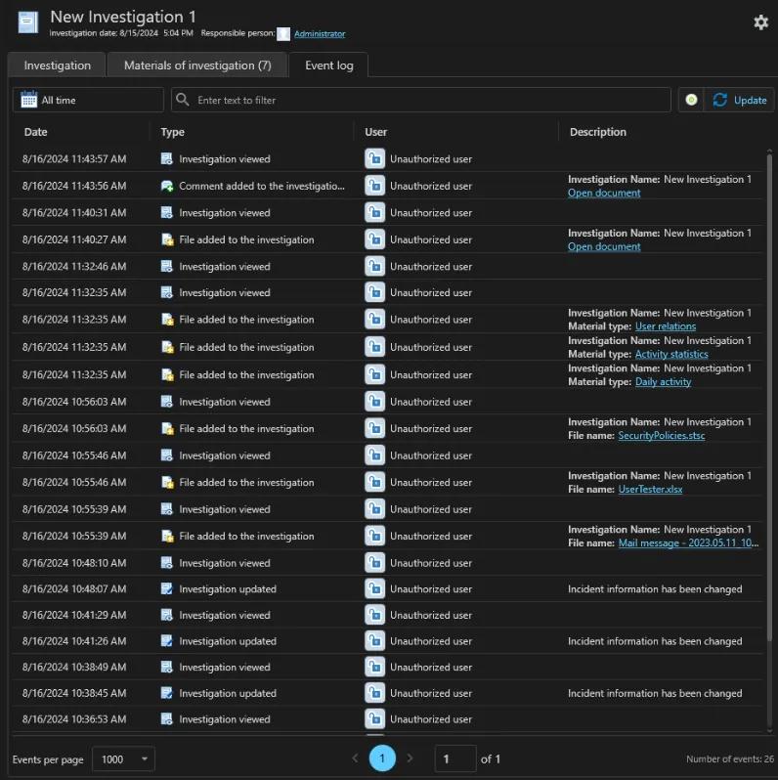The width and height of the screenshot is (778, 780).
Task: Open the UserTester.xlsx file link
Action: pos(650,490)
